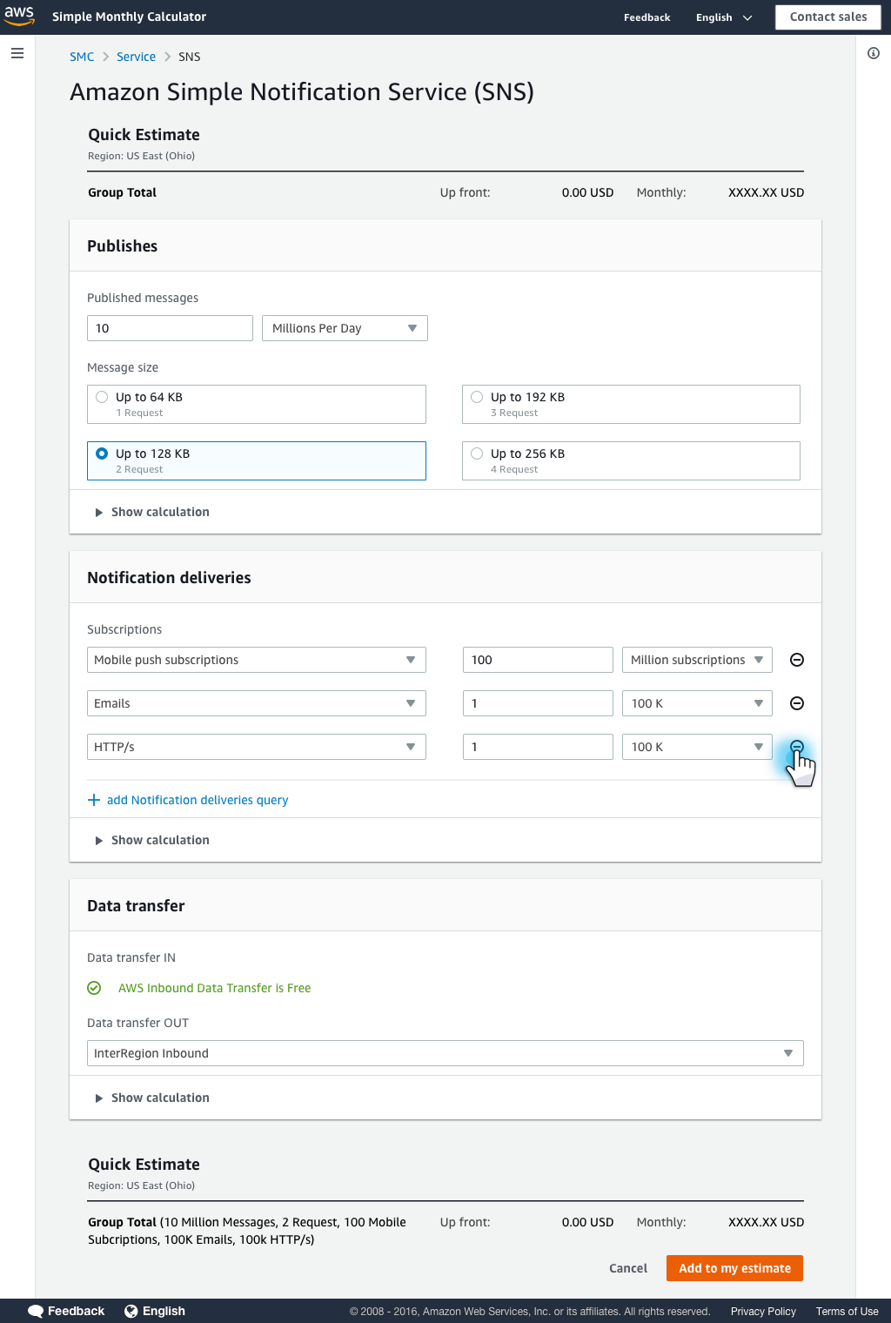The width and height of the screenshot is (891, 1323).
Task: Click the AWS Inbound Data Transfer is Free text
Action: pyautogui.click(x=214, y=988)
